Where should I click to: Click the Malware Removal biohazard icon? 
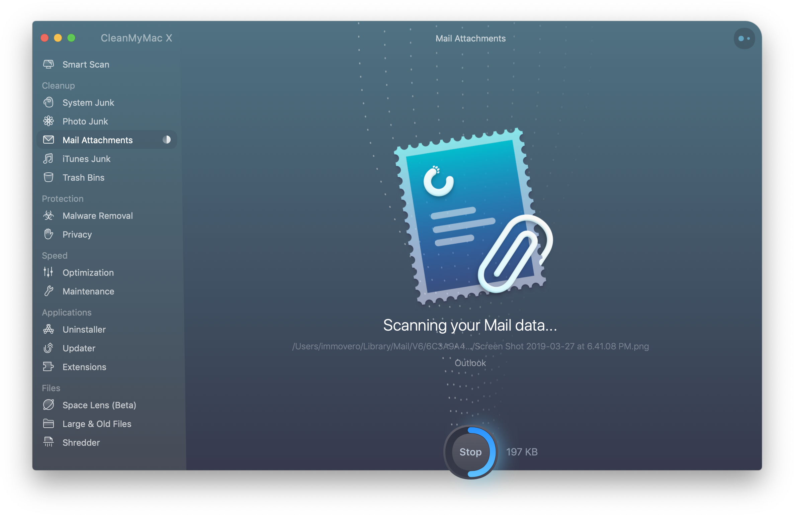coord(49,216)
